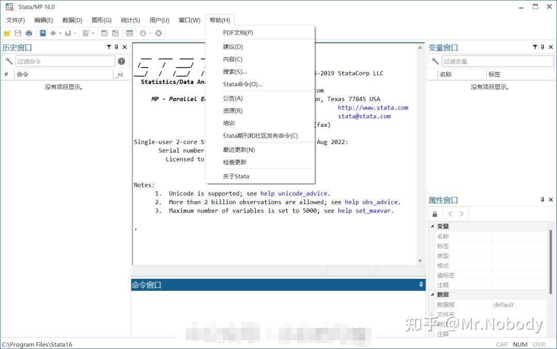Click the Break stop icon
Image resolution: width=557 pixels, height=349 pixels.
158,34
